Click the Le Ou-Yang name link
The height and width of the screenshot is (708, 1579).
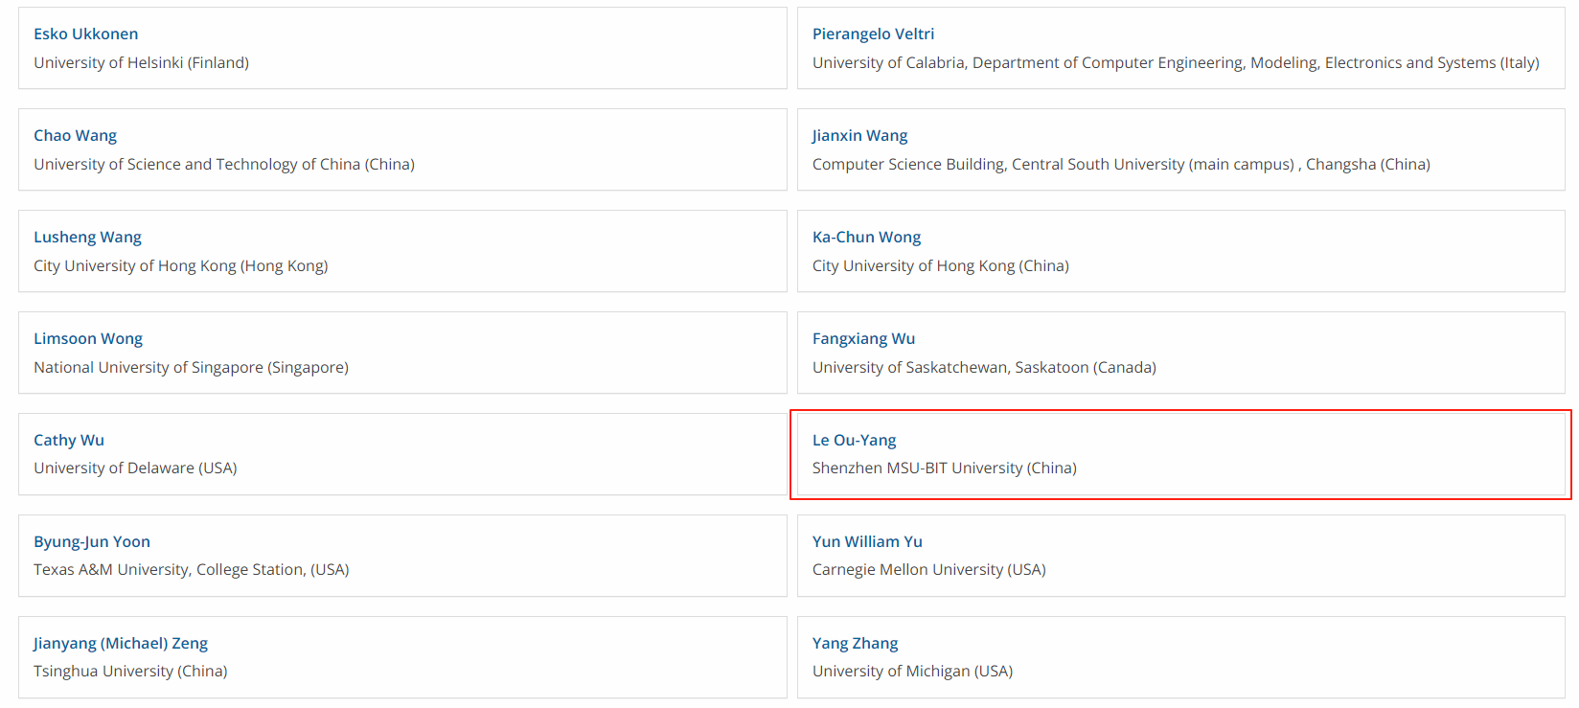tap(854, 441)
